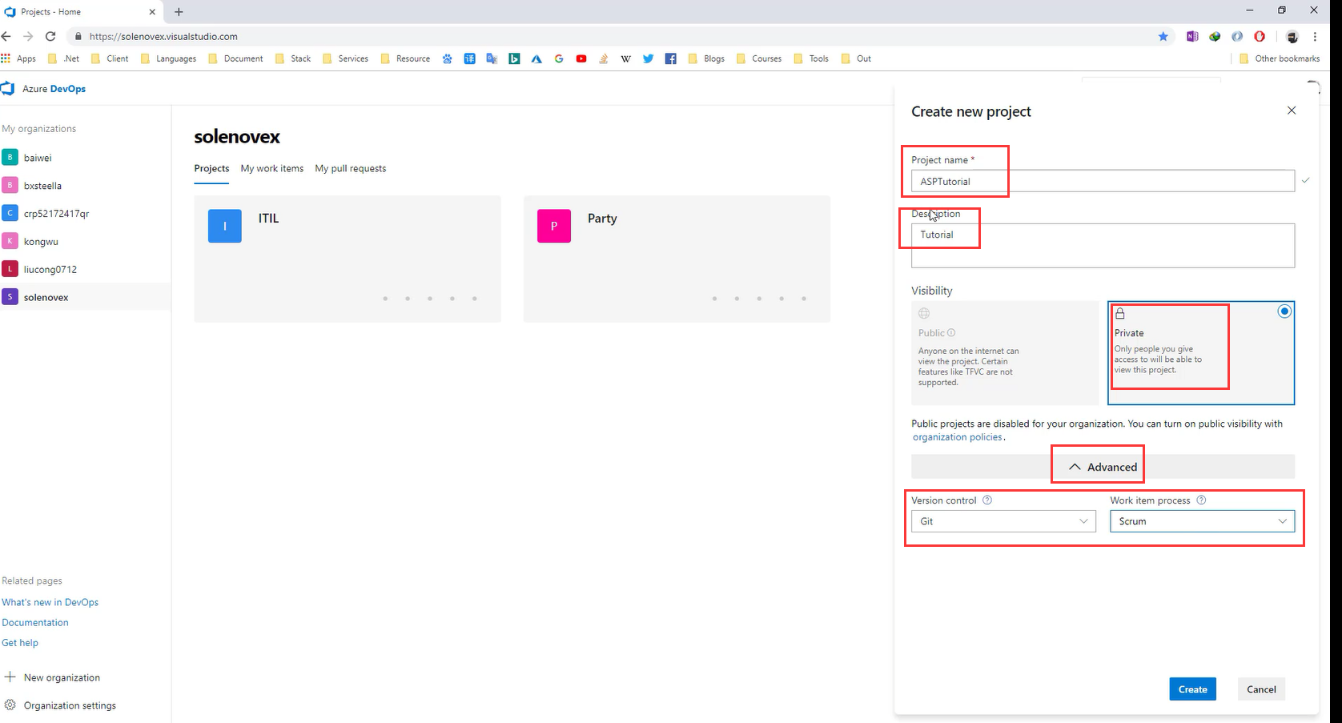Open the Documentation link
This screenshot has height=723, width=1342.
click(35, 622)
